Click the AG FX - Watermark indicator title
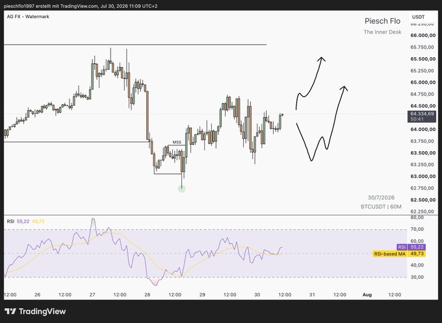The image size is (442, 323). 28,17
